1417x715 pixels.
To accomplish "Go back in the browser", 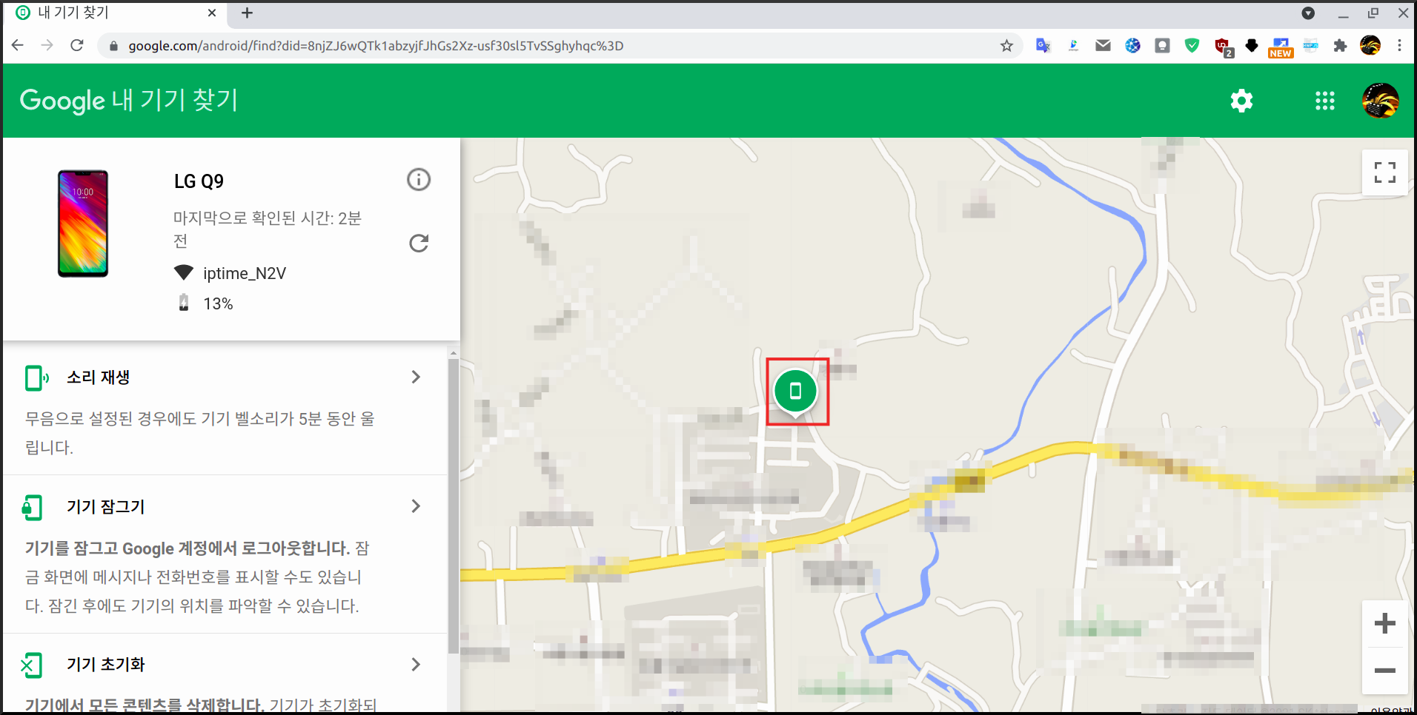I will (18, 45).
